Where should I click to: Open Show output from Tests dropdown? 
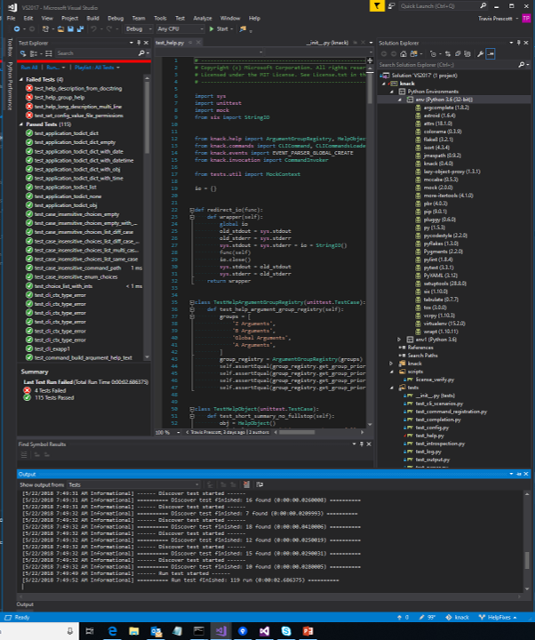134,484
